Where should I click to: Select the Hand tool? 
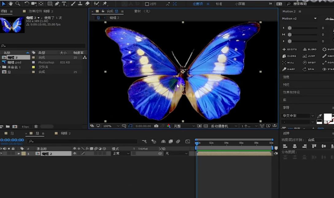tap(10, 3)
